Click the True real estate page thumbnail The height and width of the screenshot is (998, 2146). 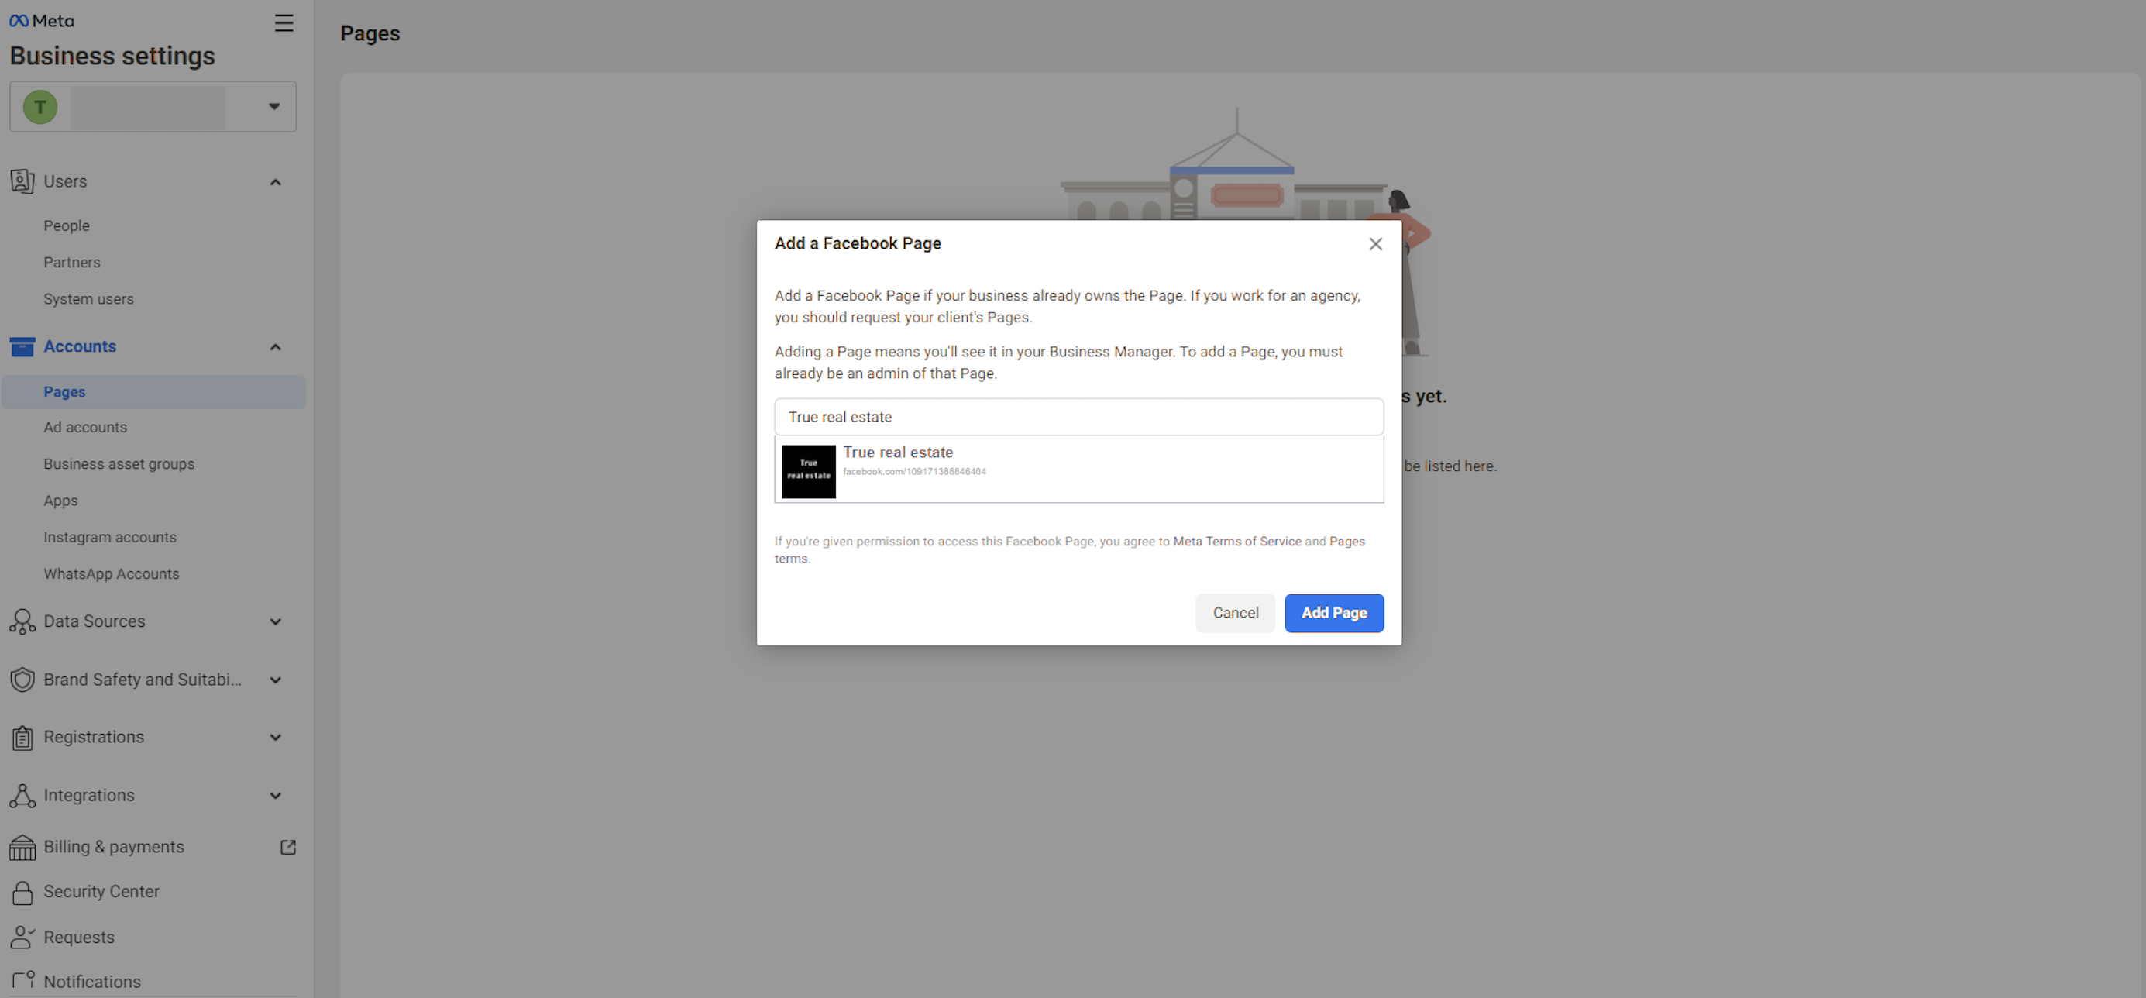pos(809,472)
